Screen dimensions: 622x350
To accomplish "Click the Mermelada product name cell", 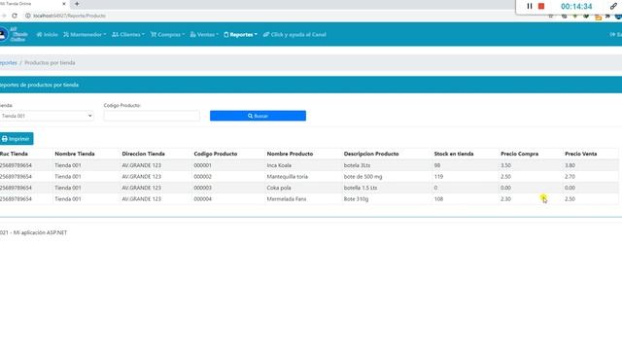I will point(287,198).
